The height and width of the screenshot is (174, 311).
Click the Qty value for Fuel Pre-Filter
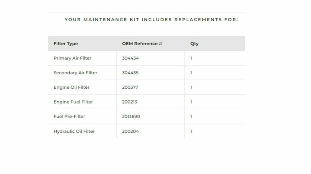click(191, 116)
